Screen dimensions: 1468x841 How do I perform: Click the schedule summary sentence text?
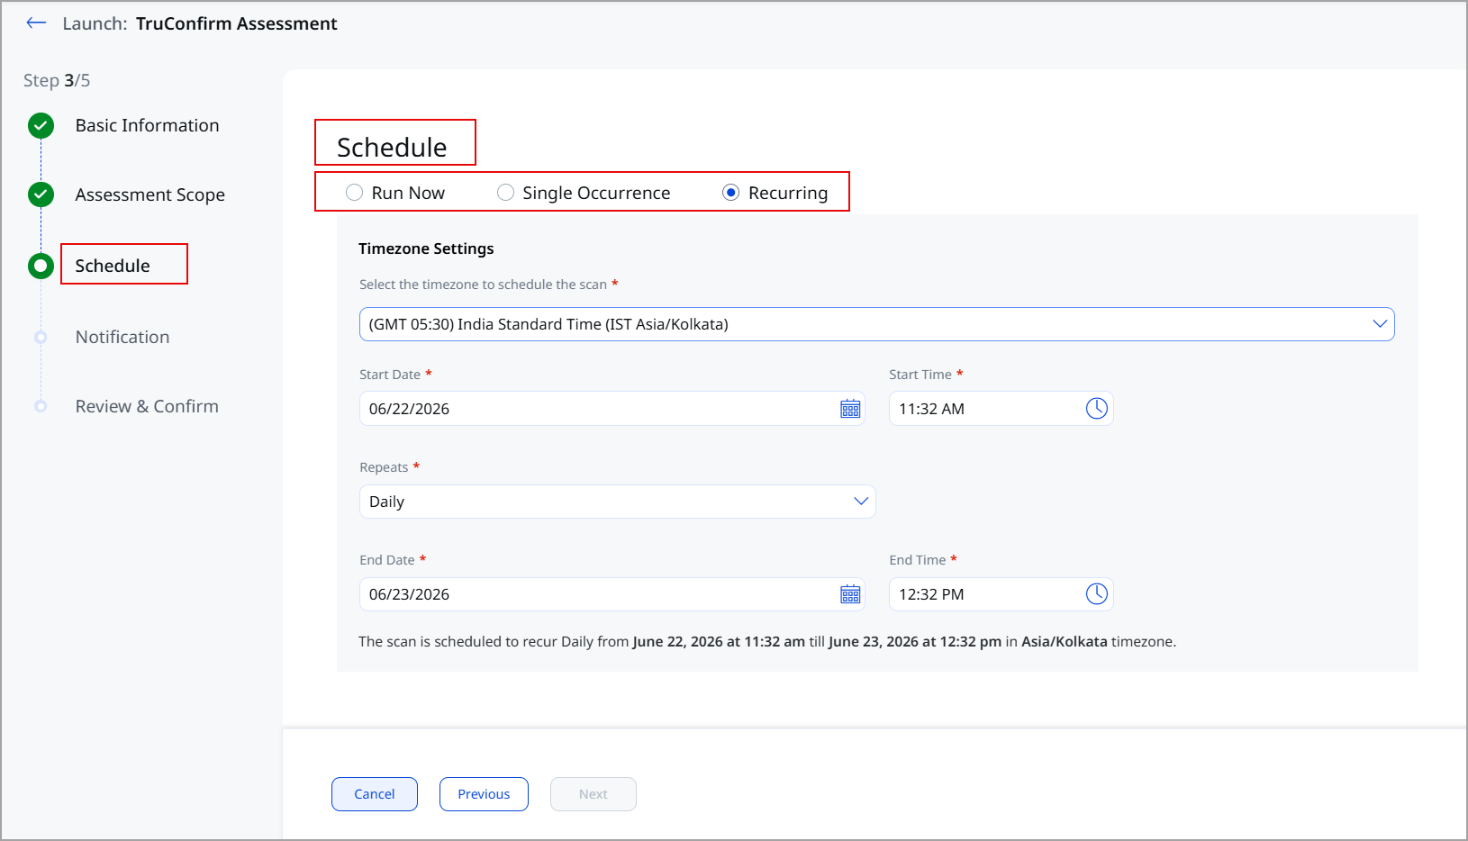click(767, 642)
